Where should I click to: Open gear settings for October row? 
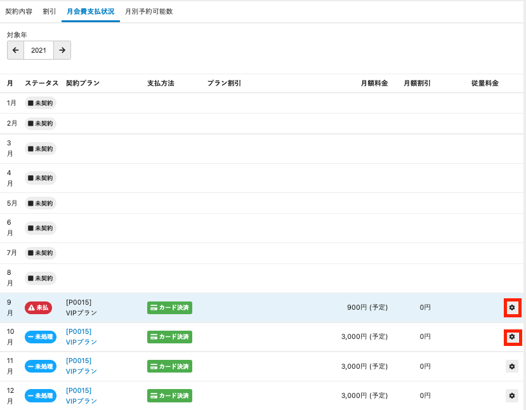point(512,337)
